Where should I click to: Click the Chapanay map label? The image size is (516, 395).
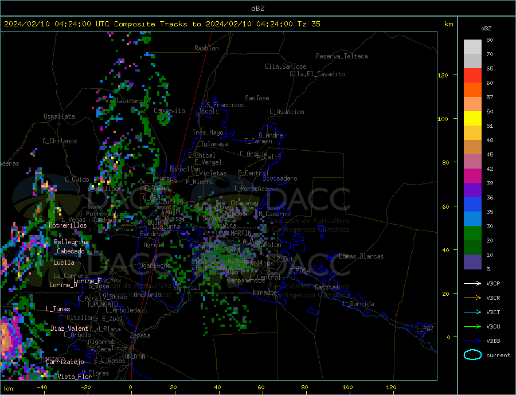[x=244, y=203]
